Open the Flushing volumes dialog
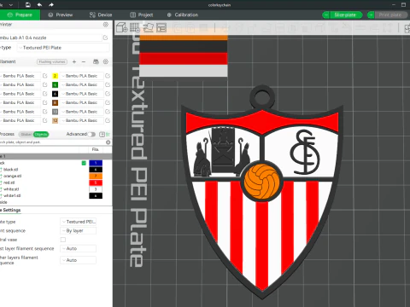This screenshot has height=307, width=410. (x=52, y=61)
